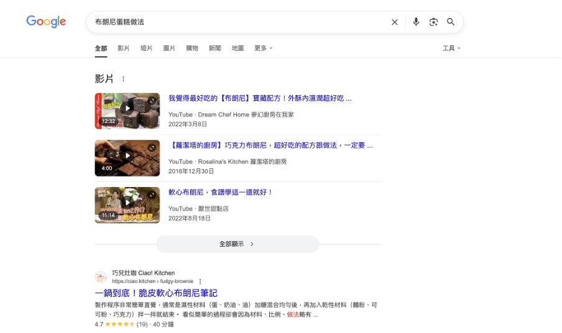Click YouTube · Dream Chef Home source text
The height and width of the screenshot is (333, 562).
(x=231, y=114)
